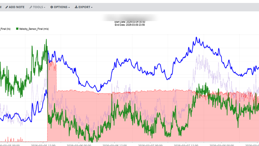Toggle the Velocity_Sensor_Final (m/s) legend entry
Viewport: 259px width, 146px height.
coord(32,29)
